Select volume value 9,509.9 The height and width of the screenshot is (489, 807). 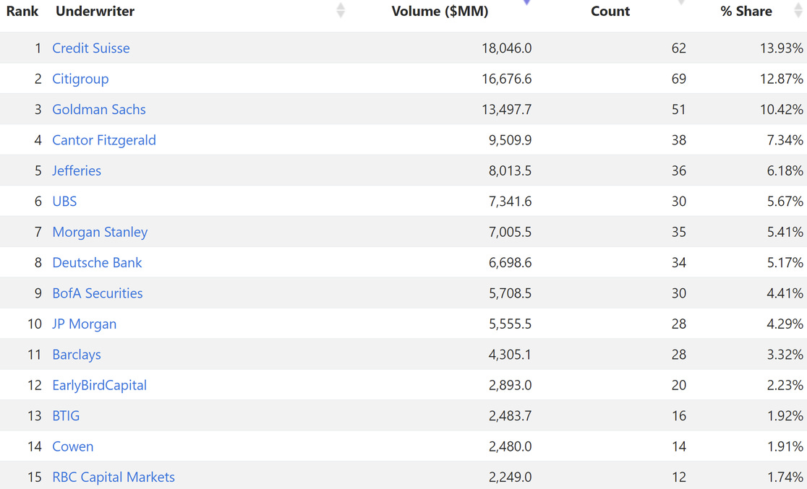click(x=510, y=140)
